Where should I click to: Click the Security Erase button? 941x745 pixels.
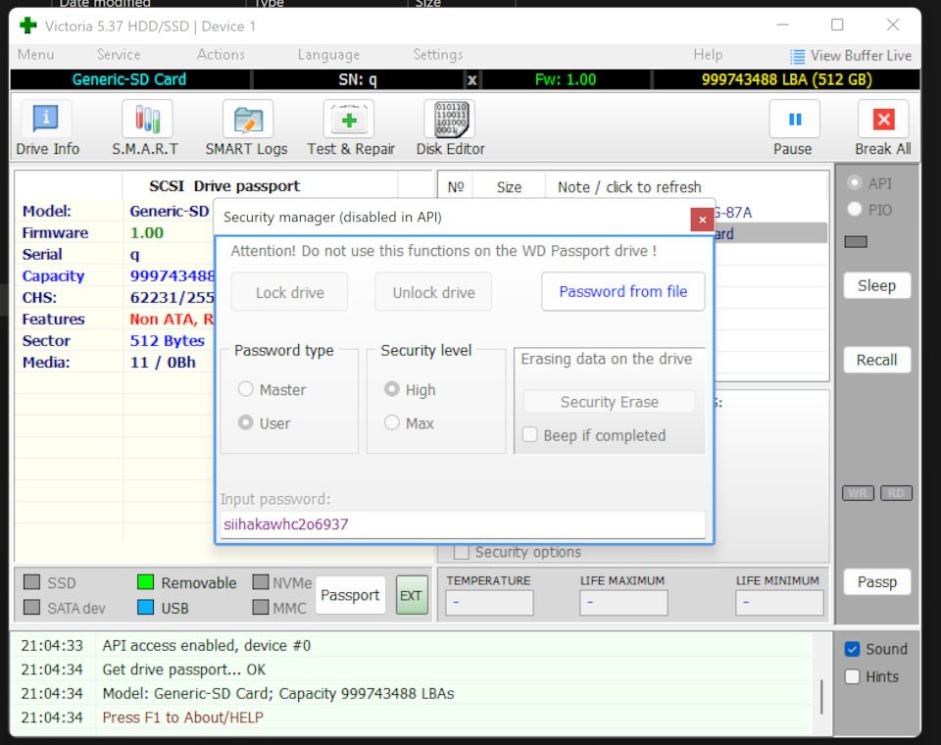coord(609,402)
